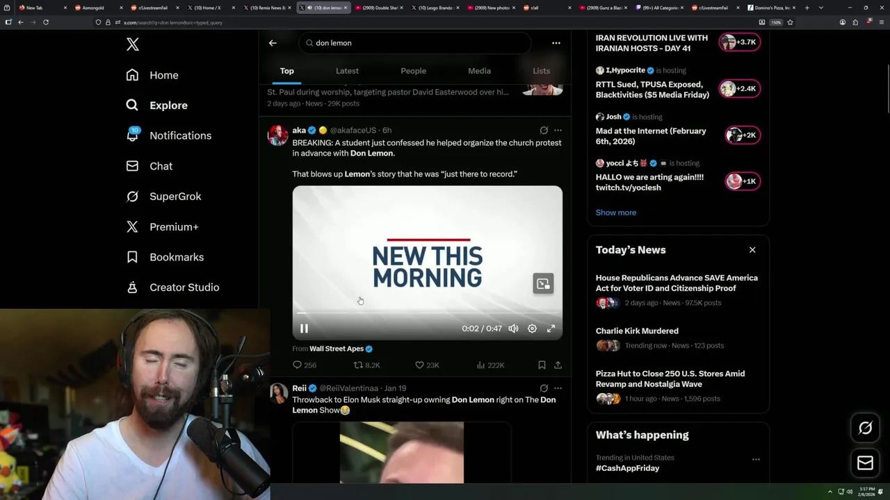Image resolution: width=890 pixels, height=500 pixels.
Task: Click the X logo icon
Action: pyautogui.click(x=133, y=44)
